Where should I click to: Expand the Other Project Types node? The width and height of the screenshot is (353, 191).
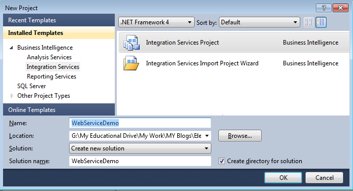[12, 96]
